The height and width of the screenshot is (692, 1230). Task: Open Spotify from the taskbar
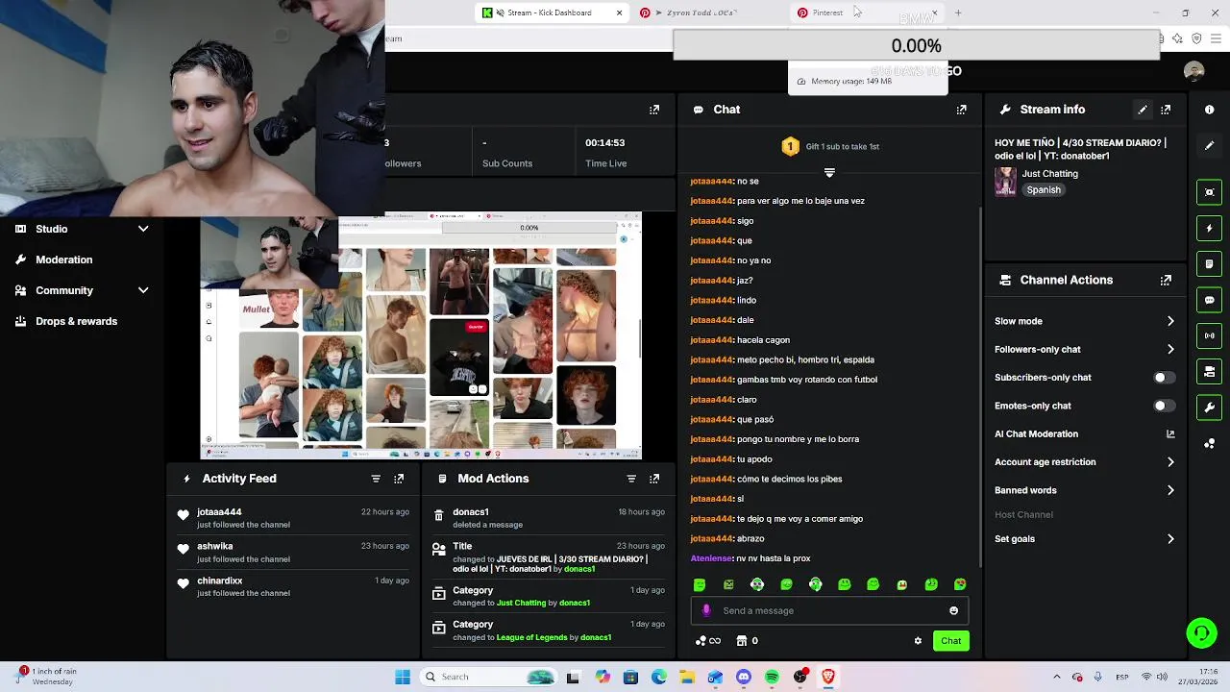772,677
